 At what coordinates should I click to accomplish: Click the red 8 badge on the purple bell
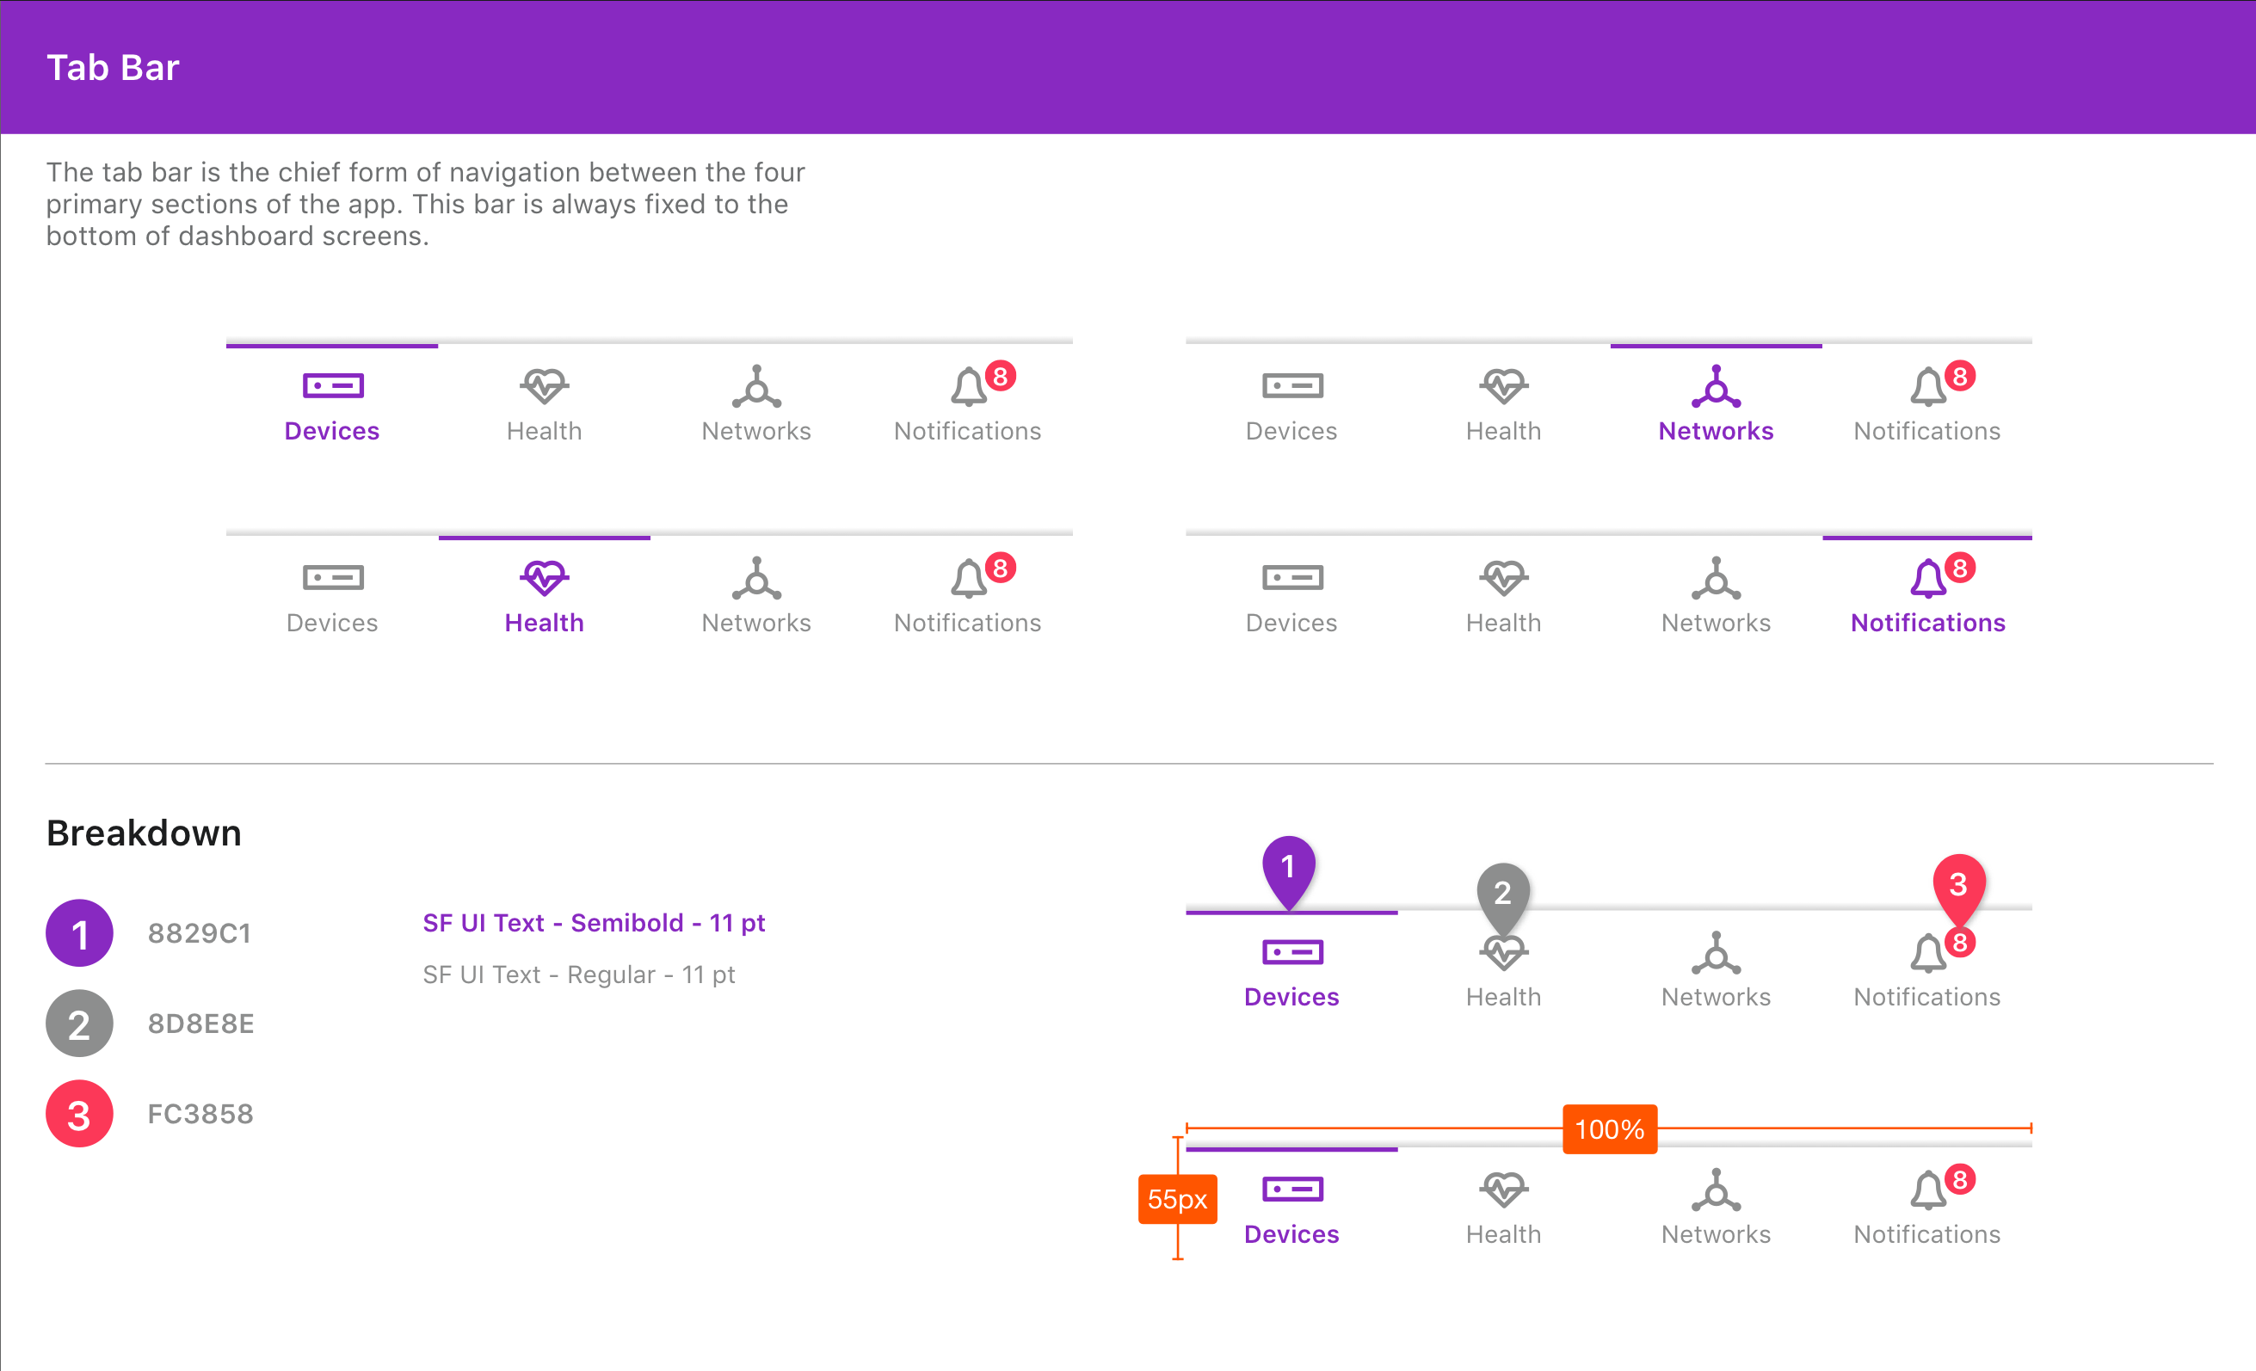pyautogui.click(x=1960, y=568)
